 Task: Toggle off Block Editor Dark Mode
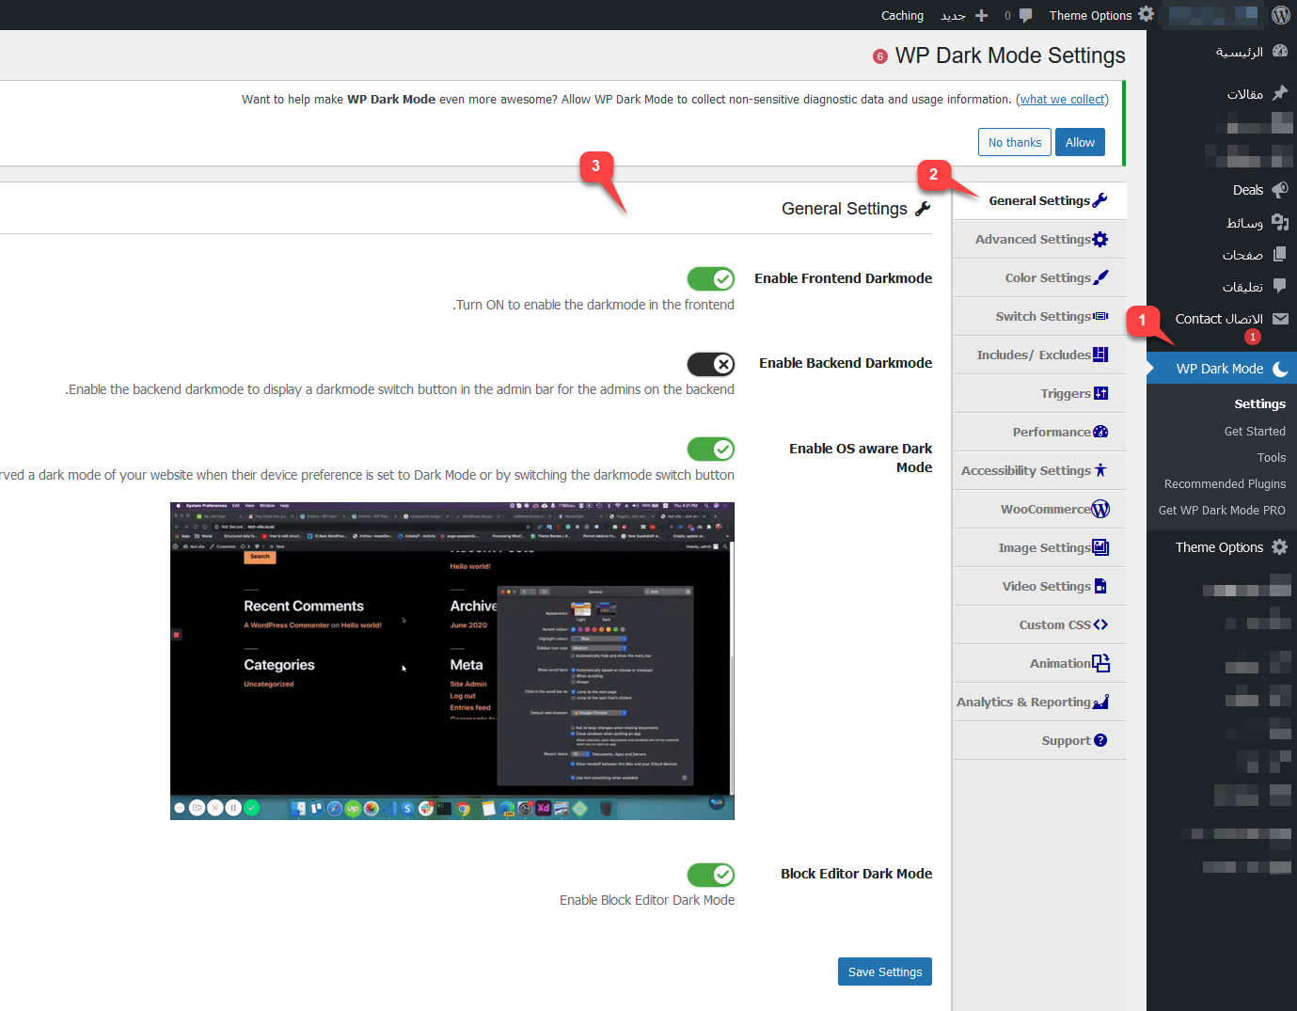[710, 875]
